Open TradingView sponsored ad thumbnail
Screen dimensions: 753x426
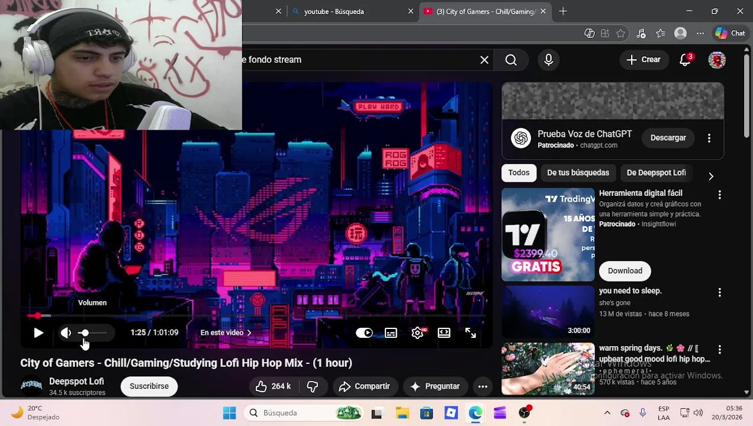548,234
